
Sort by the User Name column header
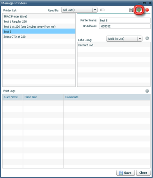point(12,97)
